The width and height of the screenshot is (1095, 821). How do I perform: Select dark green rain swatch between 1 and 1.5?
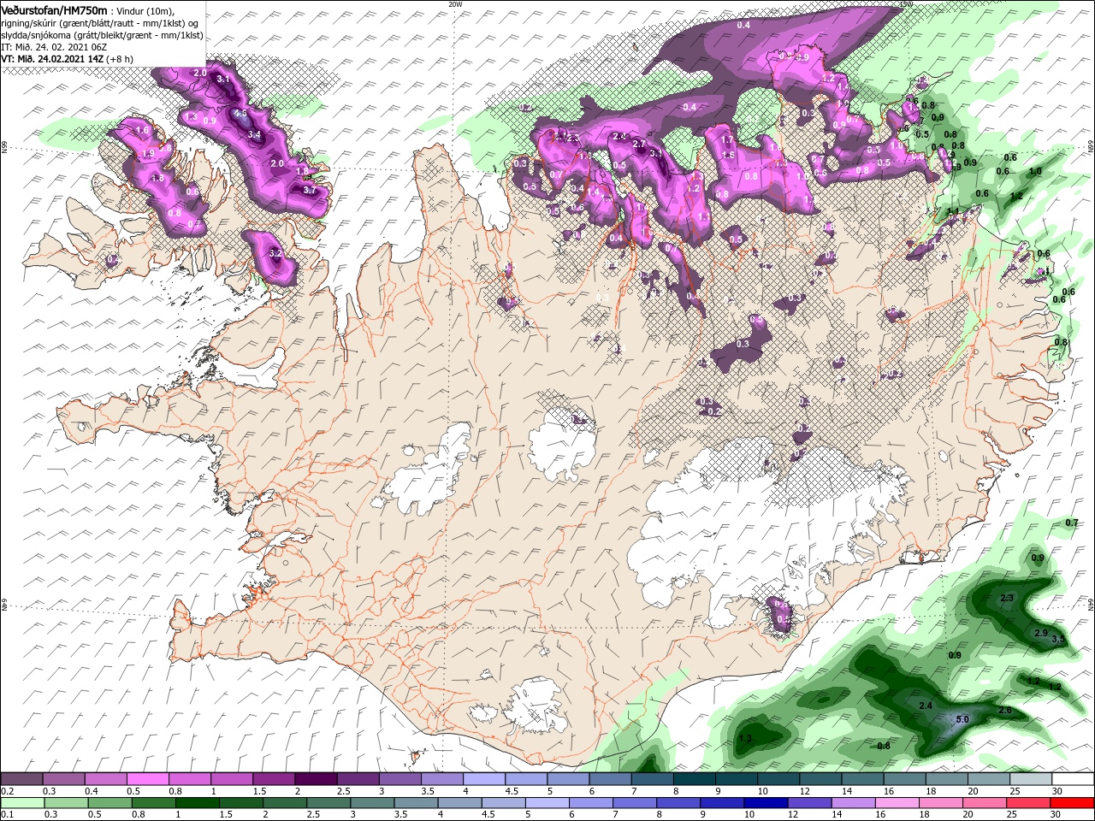tap(197, 803)
